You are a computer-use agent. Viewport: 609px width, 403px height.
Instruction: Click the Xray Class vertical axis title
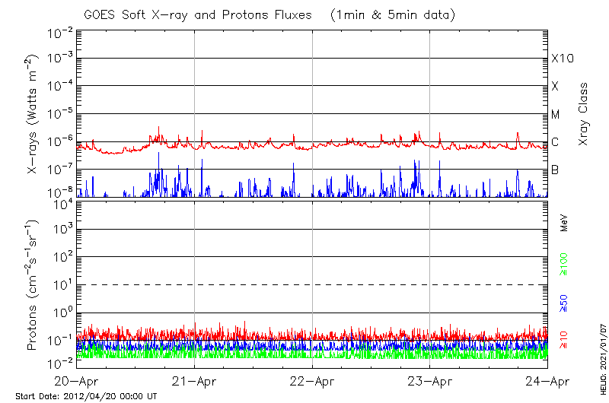[x=584, y=114]
